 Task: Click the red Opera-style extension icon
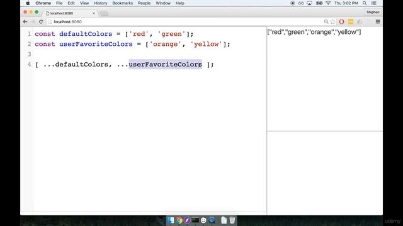tap(341, 22)
